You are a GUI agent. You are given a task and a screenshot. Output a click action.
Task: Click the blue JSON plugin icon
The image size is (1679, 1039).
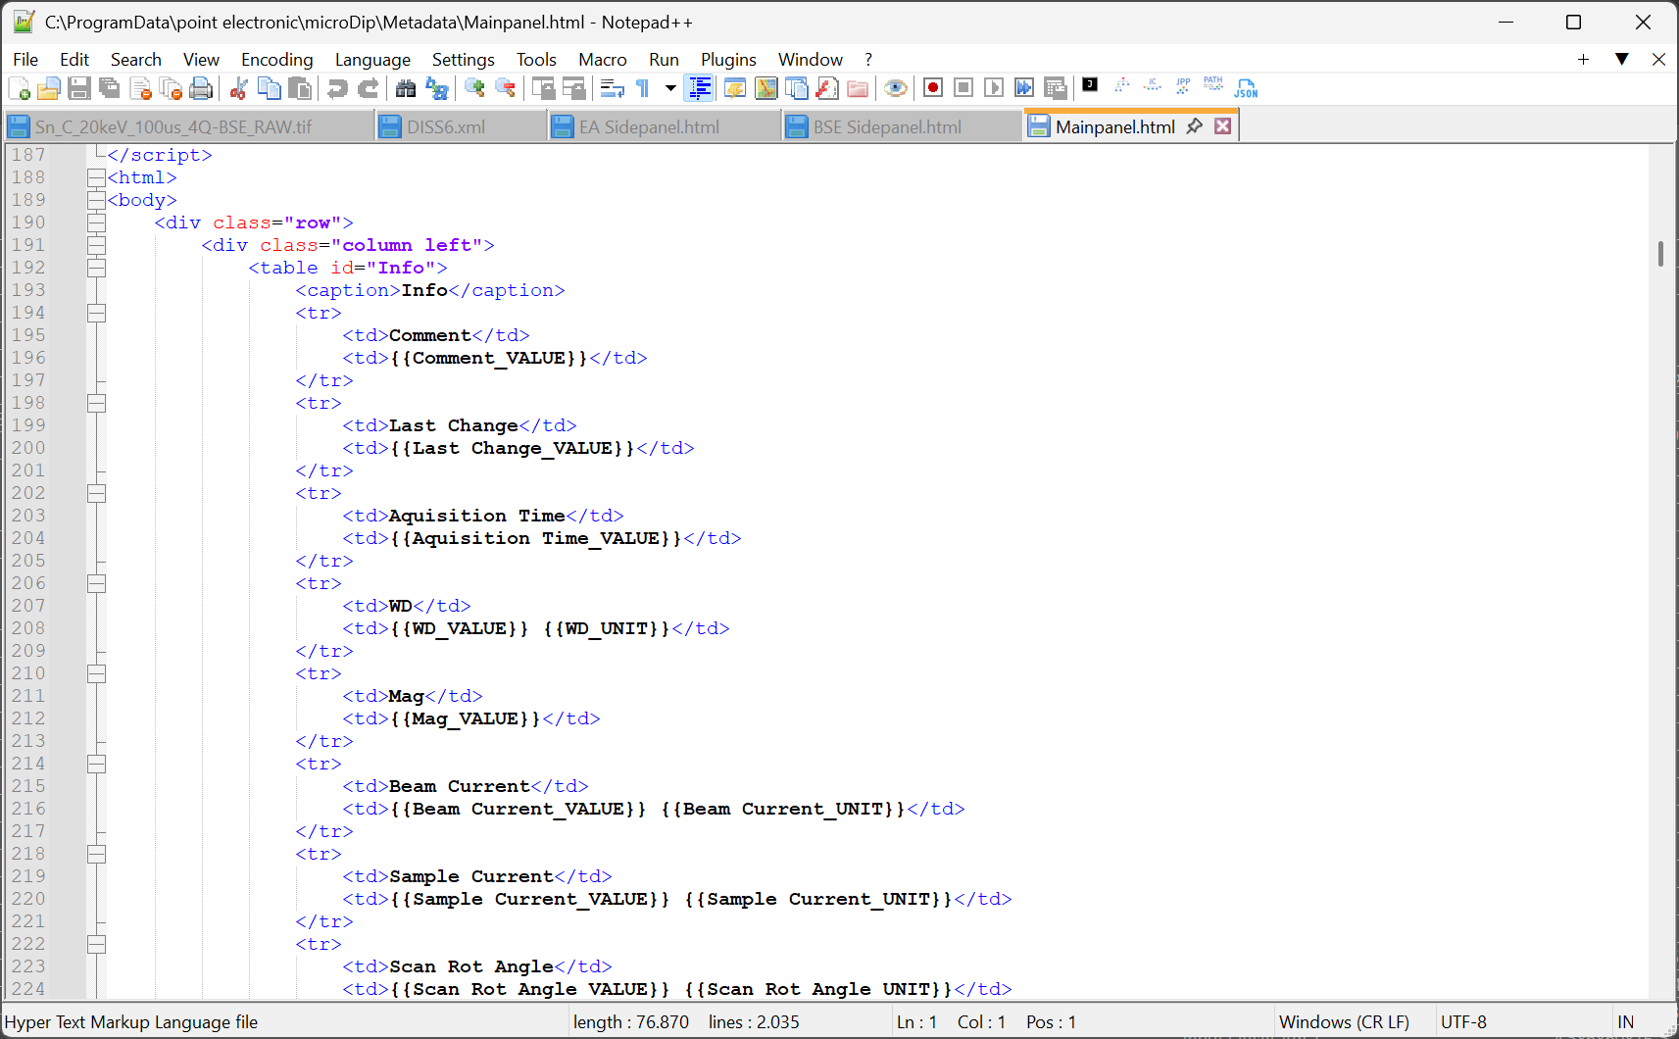[x=1246, y=88]
